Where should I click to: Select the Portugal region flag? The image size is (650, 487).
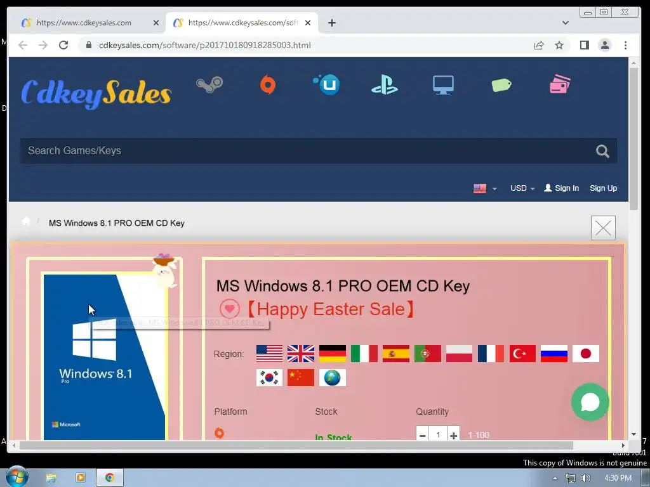pyautogui.click(x=427, y=354)
